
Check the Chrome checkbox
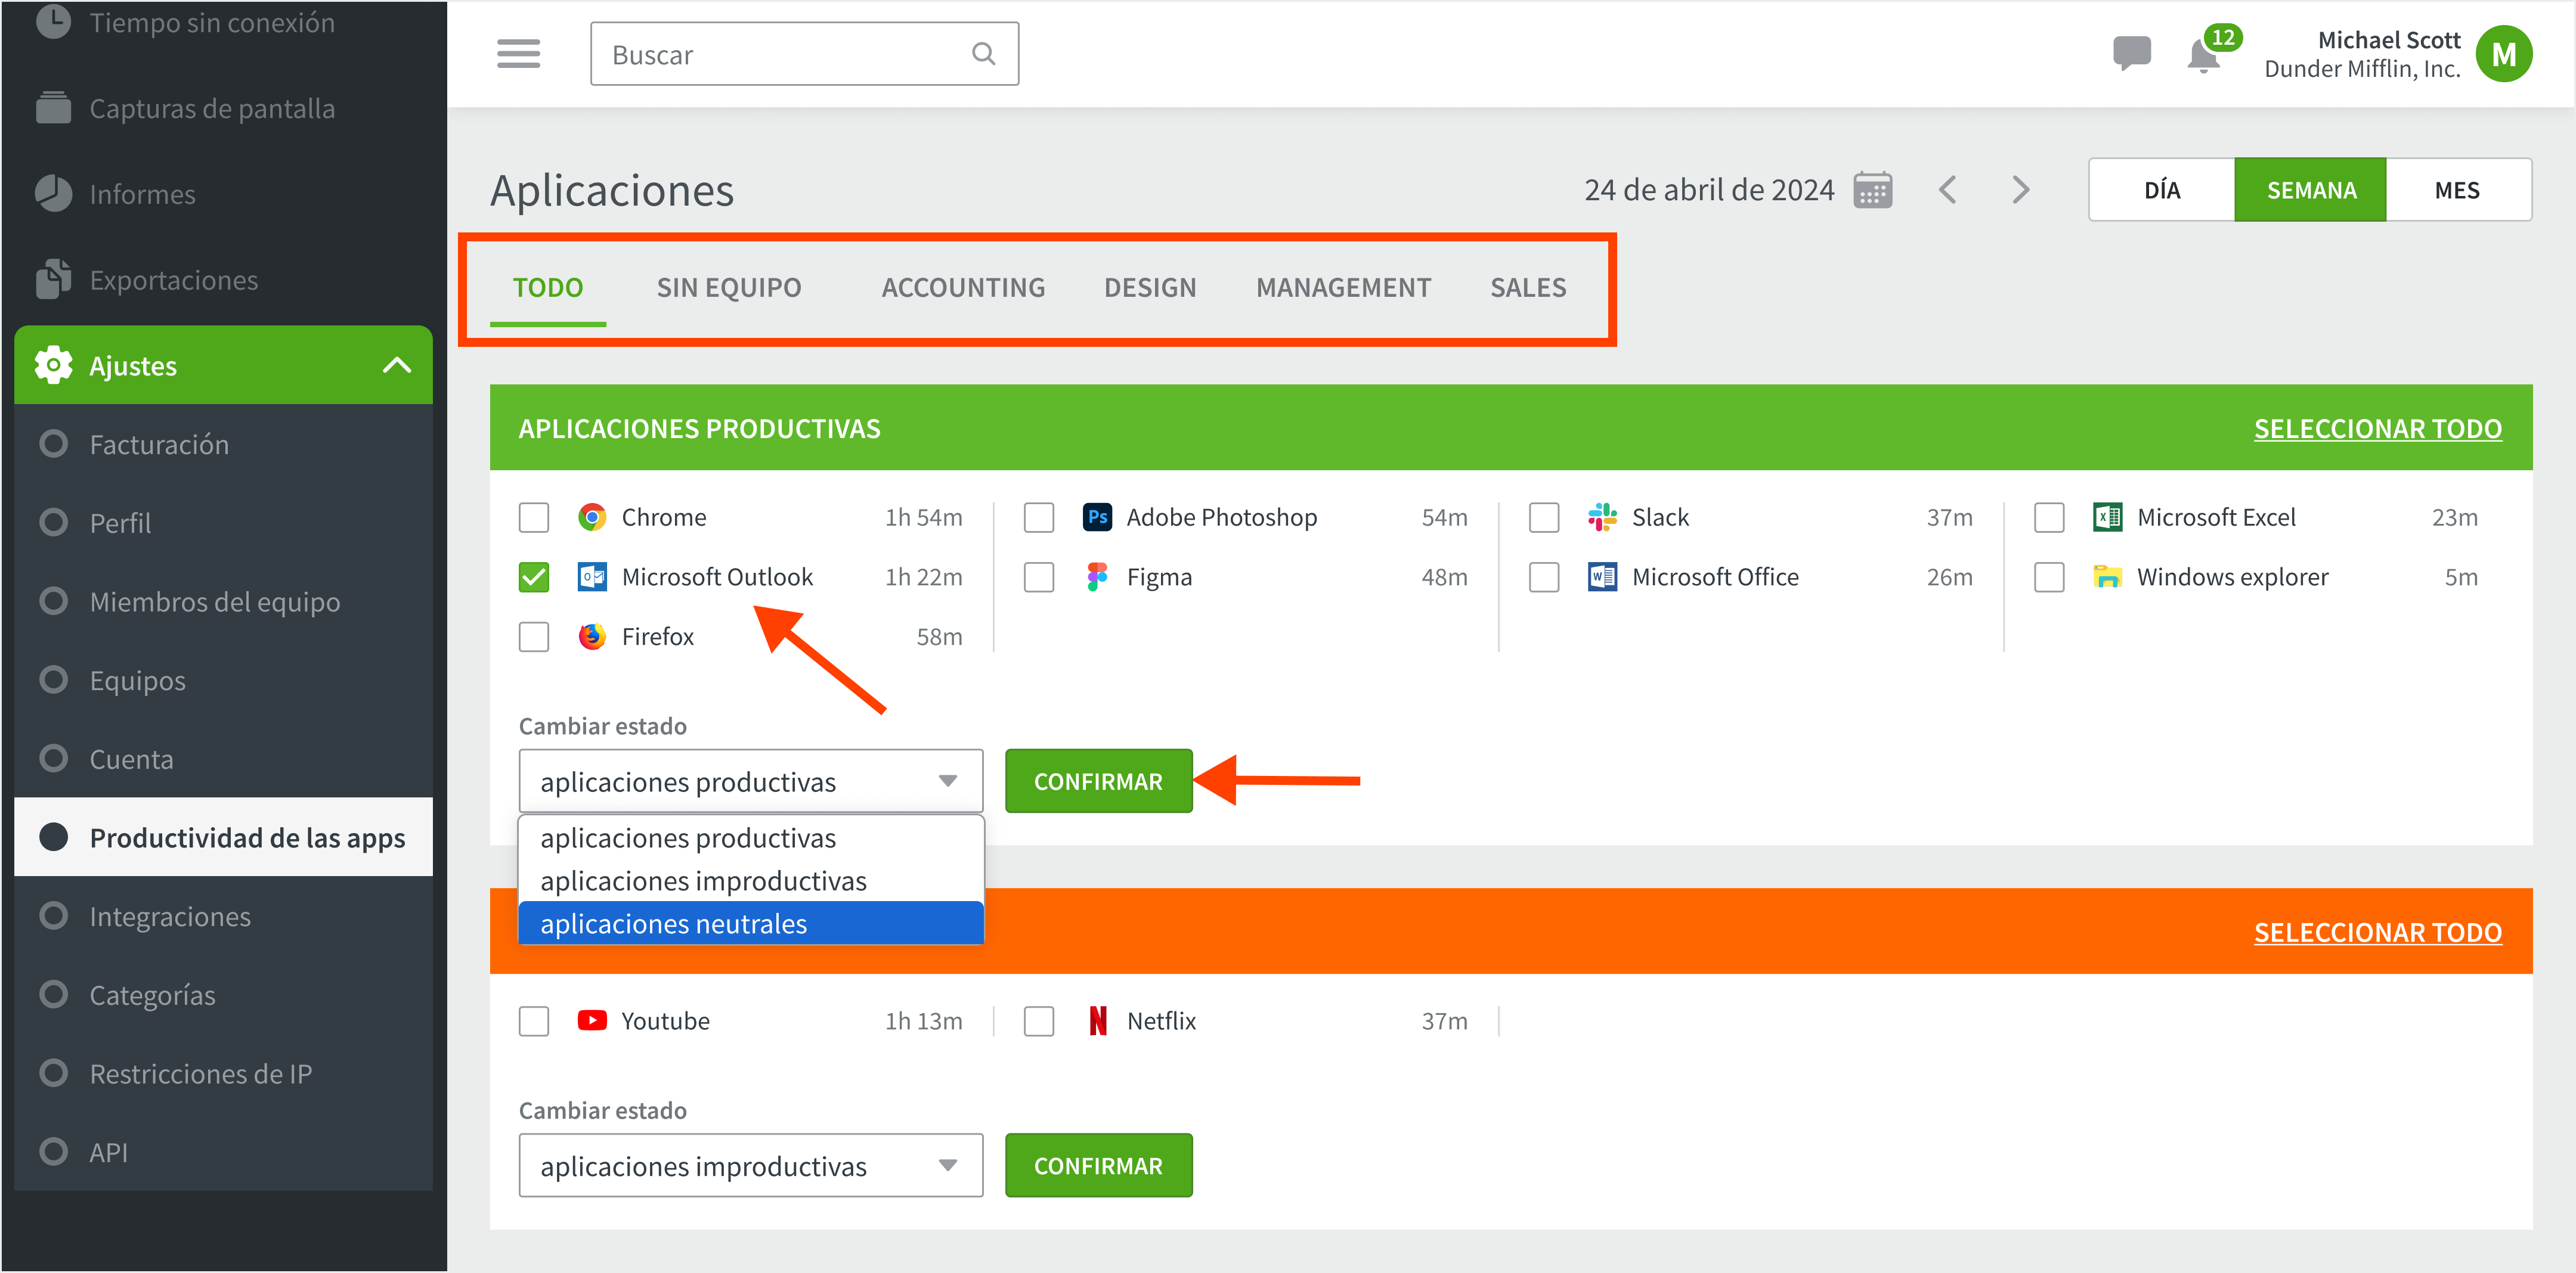point(534,517)
